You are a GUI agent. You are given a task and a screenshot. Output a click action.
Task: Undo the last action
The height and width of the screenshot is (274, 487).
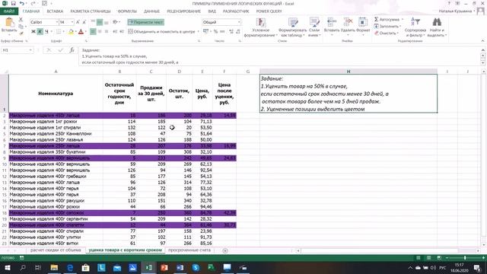(x=22, y=3)
